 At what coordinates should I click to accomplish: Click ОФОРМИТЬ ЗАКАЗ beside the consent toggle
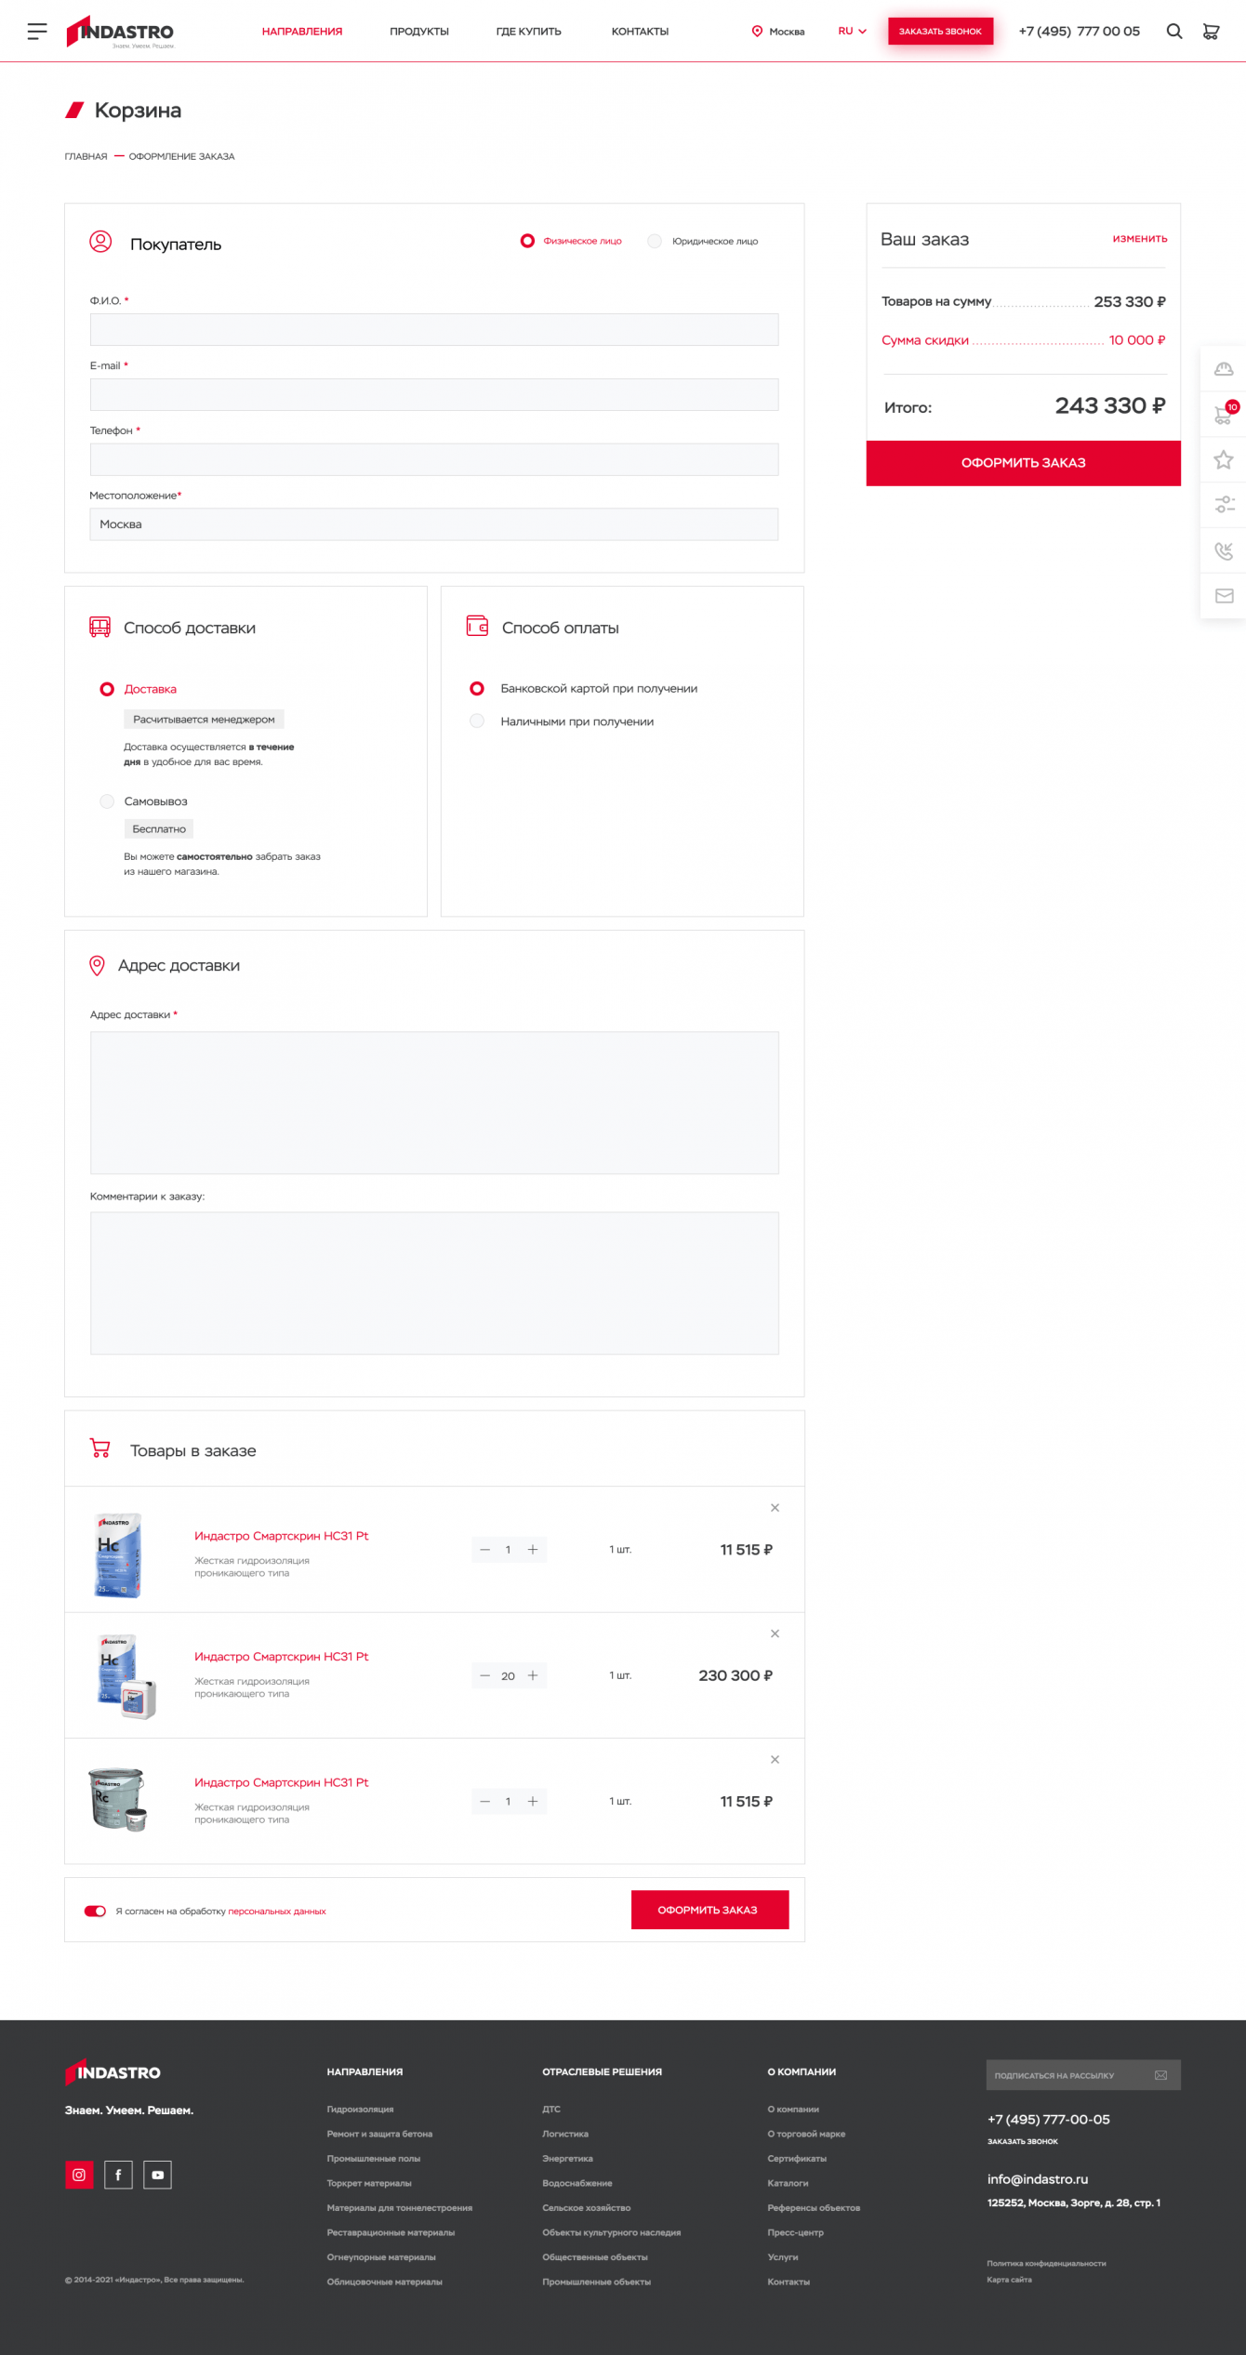tap(709, 1910)
